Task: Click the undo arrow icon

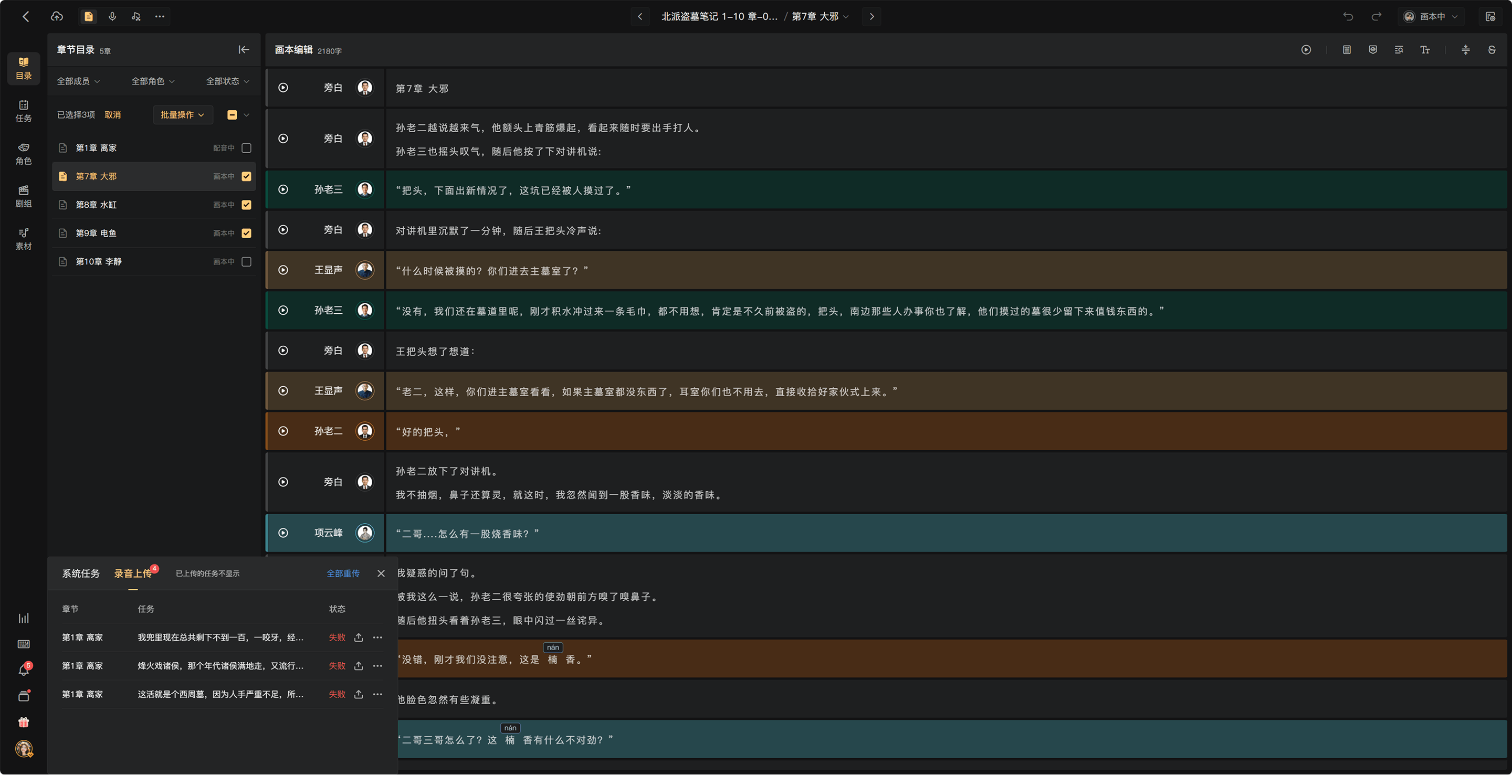Action: pyautogui.click(x=1348, y=16)
